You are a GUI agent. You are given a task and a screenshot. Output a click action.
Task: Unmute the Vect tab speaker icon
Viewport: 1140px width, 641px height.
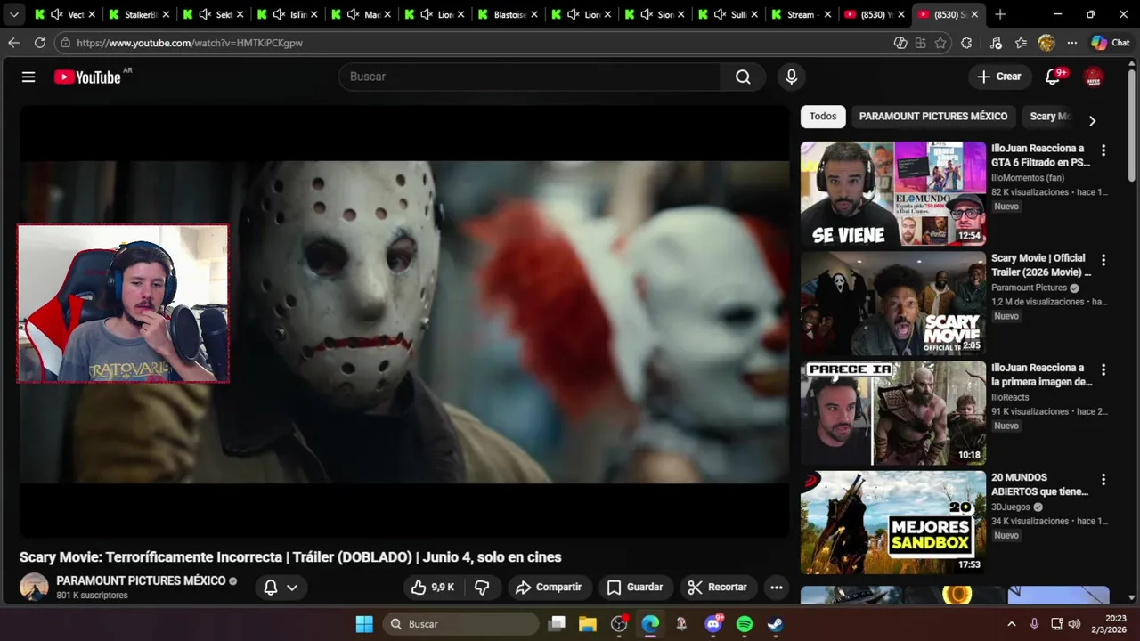56,14
